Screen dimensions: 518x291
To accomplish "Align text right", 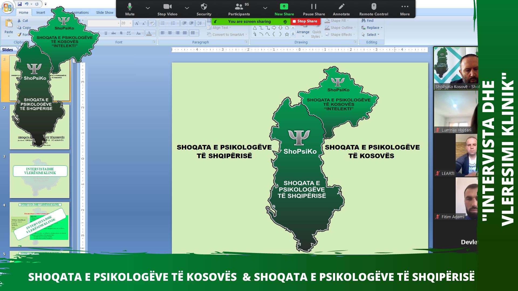I will coord(177,33).
